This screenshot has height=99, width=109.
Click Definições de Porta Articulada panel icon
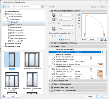(x=52, y=43)
